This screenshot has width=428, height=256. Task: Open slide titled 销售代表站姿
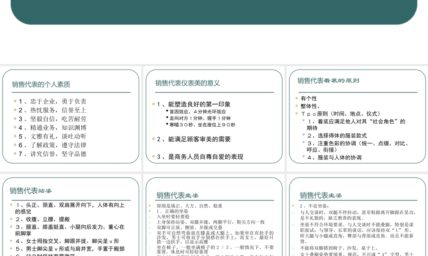pyautogui.click(x=71, y=215)
